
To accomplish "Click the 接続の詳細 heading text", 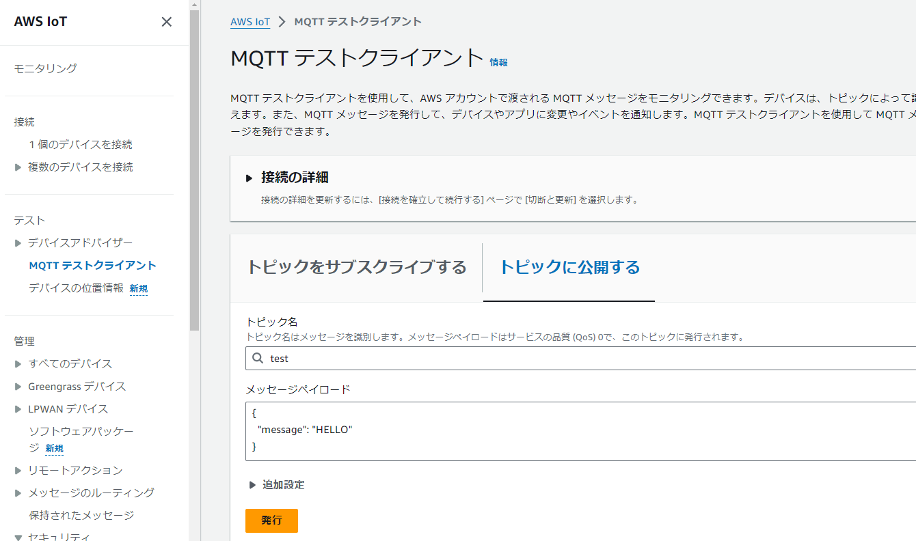I will click(295, 178).
